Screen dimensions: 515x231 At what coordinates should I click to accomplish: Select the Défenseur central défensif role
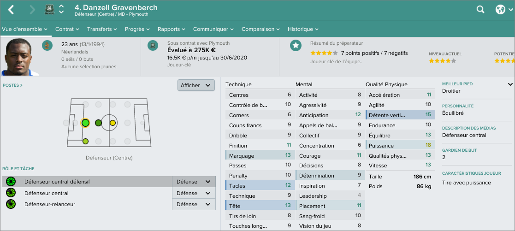[x=57, y=182]
